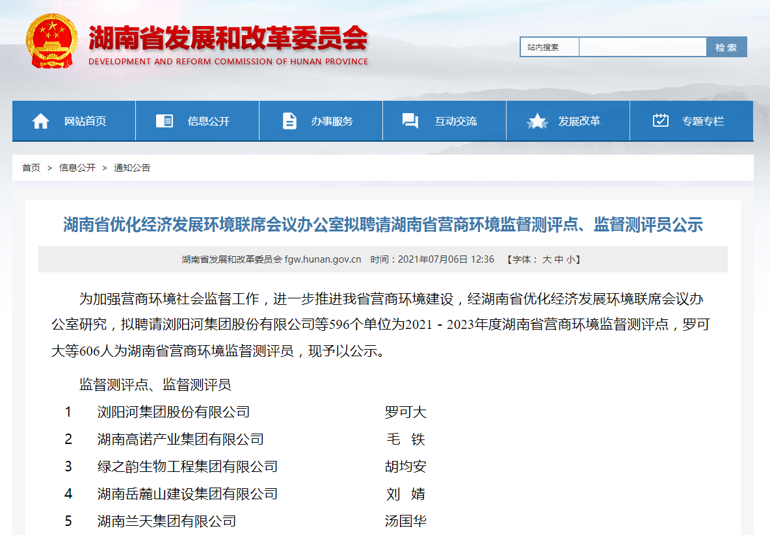Open the 办事服务 nav menu
This screenshot has height=535, width=770.
tap(321, 121)
